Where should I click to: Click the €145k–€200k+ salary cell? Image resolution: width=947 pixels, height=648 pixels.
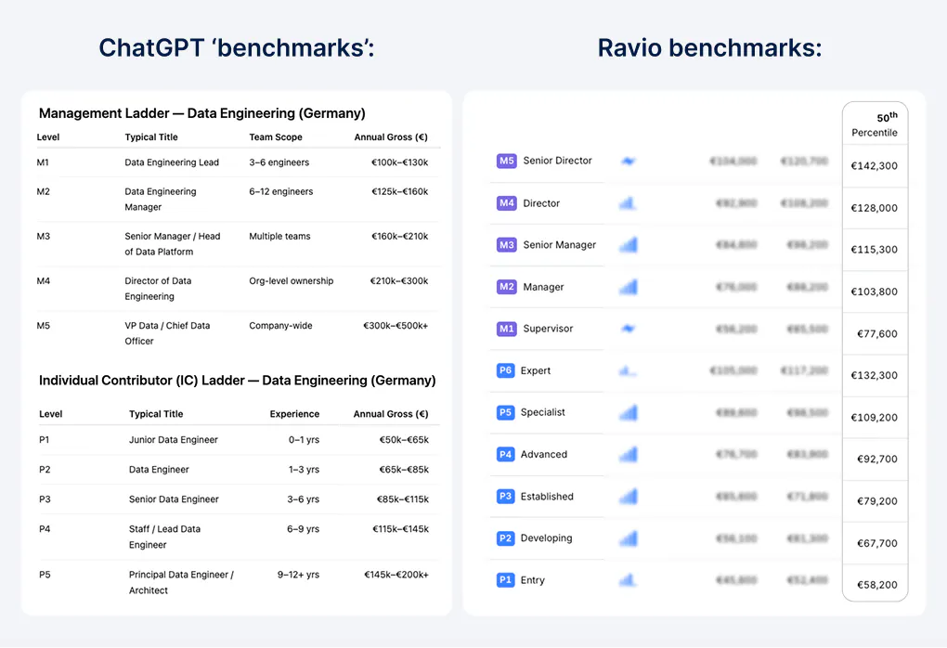pyautogui.click(x=396, y=575)
